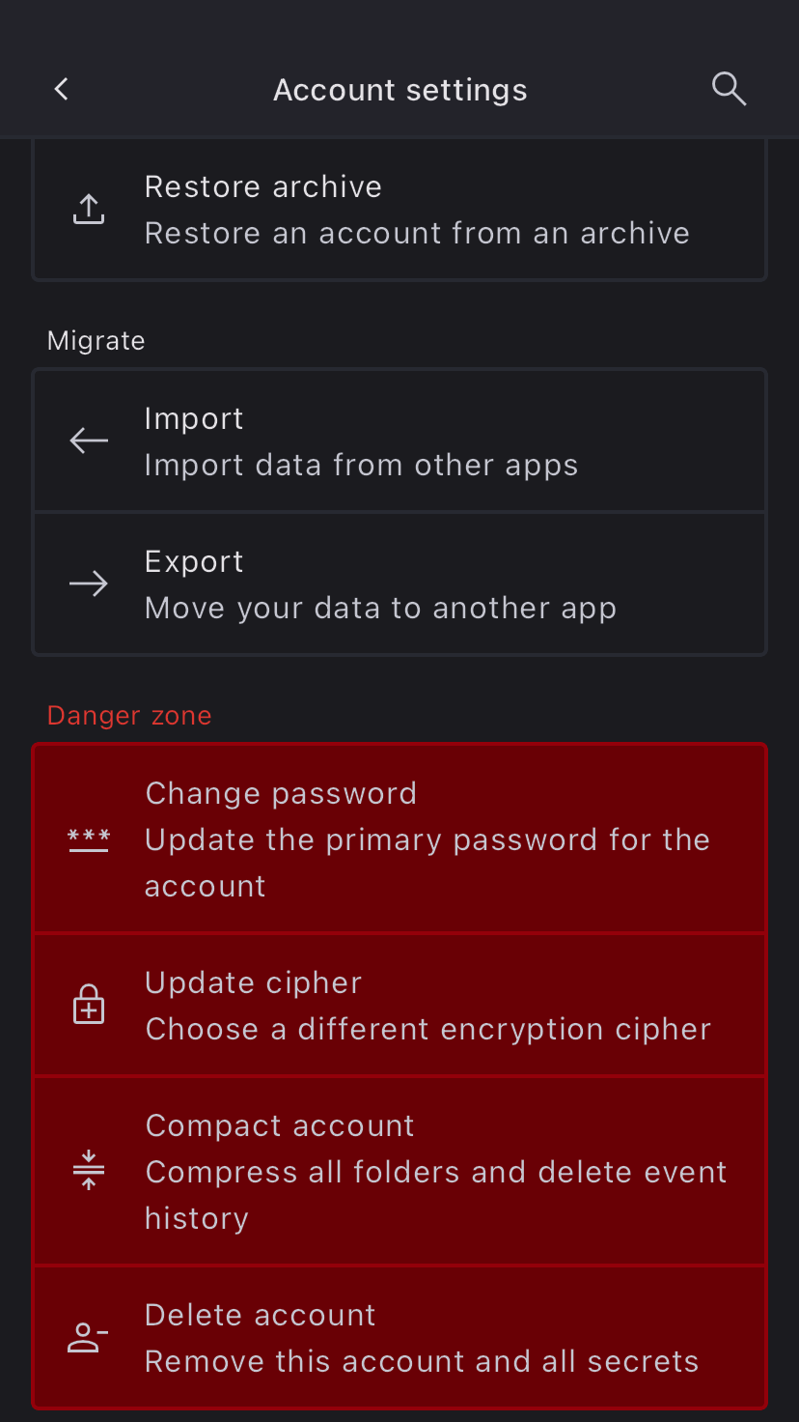The height and width of the screenshot is (1422, 799).
Task: Tap the restore archive upload icon
Action: point(89,209)
